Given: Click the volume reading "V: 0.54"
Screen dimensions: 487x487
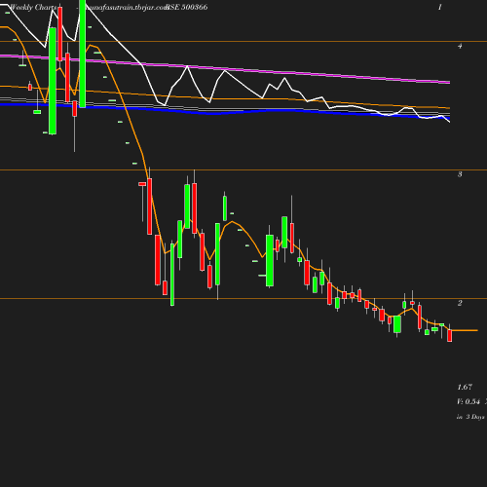Looking at the screenshot, I should coord(468,401).
